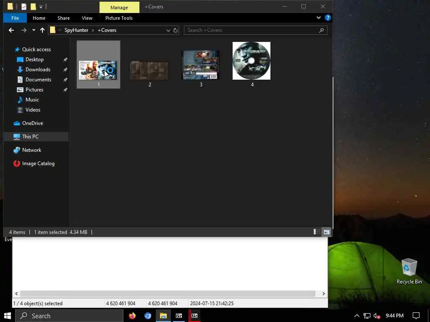Click SpyHunter in the address path
Screen dimensions: 430x322
76,30
